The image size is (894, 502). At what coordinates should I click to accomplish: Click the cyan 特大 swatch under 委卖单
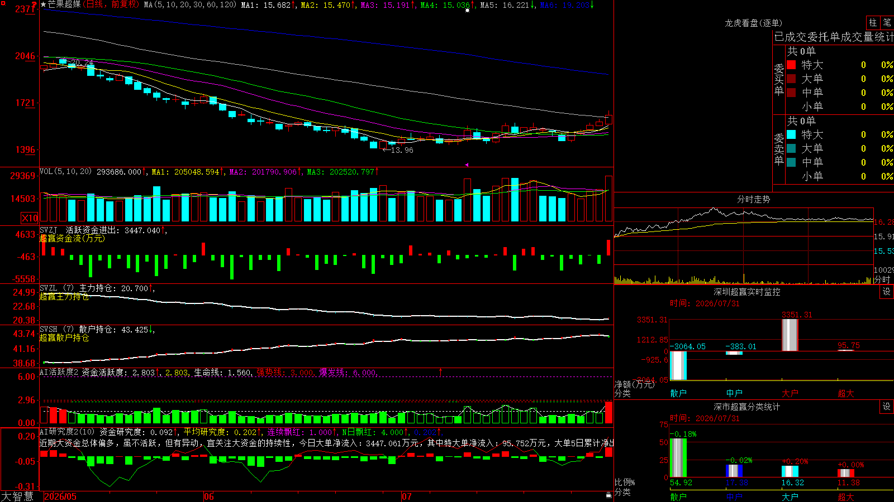(791, 134)
